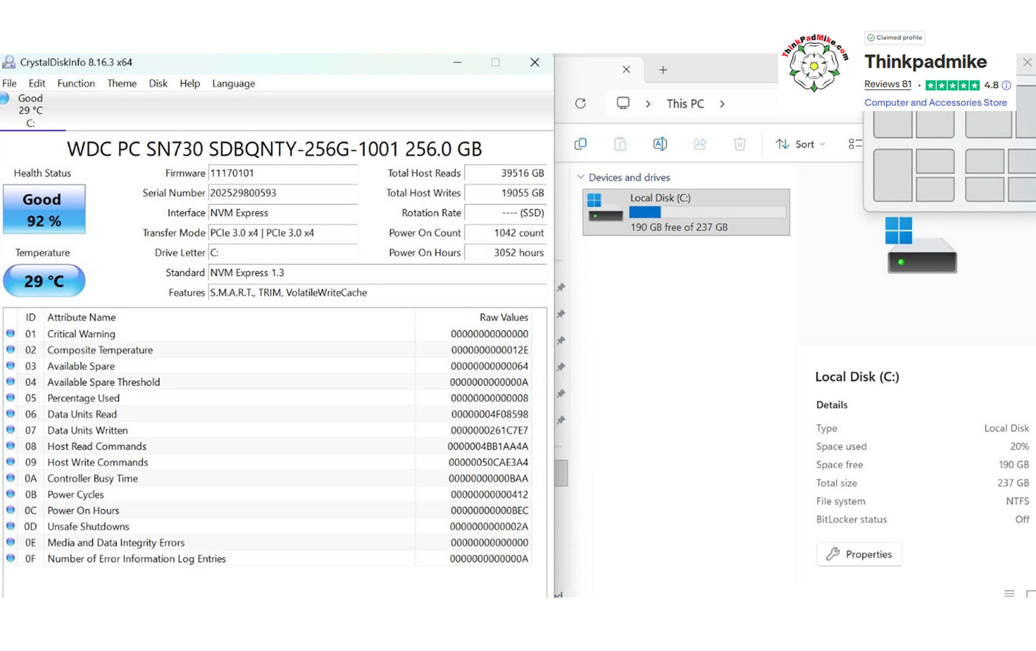The width and height of the screenshot is (1036, 651).
Task: Click status orb for Media and Data Integrity Errors
Action: click(11, 542)
